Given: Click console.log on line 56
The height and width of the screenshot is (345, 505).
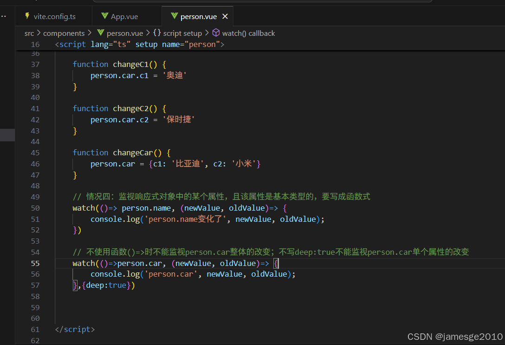Looking at the screenshot, I should click(x=115, y=274).
